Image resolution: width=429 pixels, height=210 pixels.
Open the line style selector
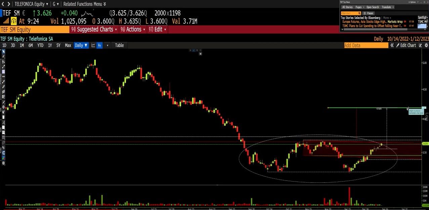pos(3,137)
